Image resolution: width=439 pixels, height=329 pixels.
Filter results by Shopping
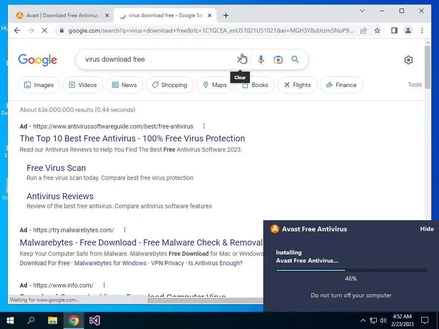pyautogui.click(x=170, y=85)
